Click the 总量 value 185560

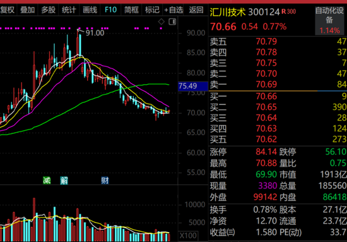click(x=332, y=186)
